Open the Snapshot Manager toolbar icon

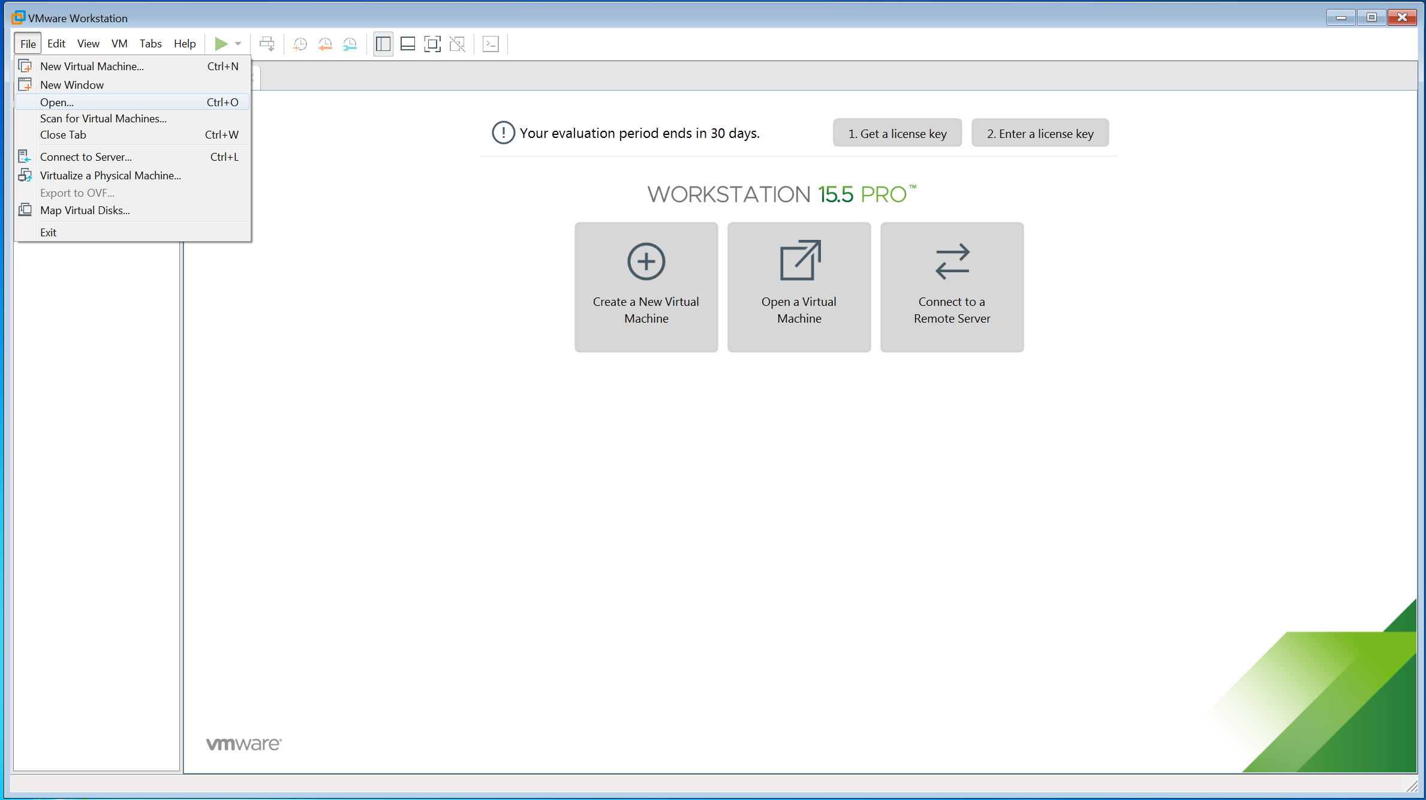click(350, 44)
